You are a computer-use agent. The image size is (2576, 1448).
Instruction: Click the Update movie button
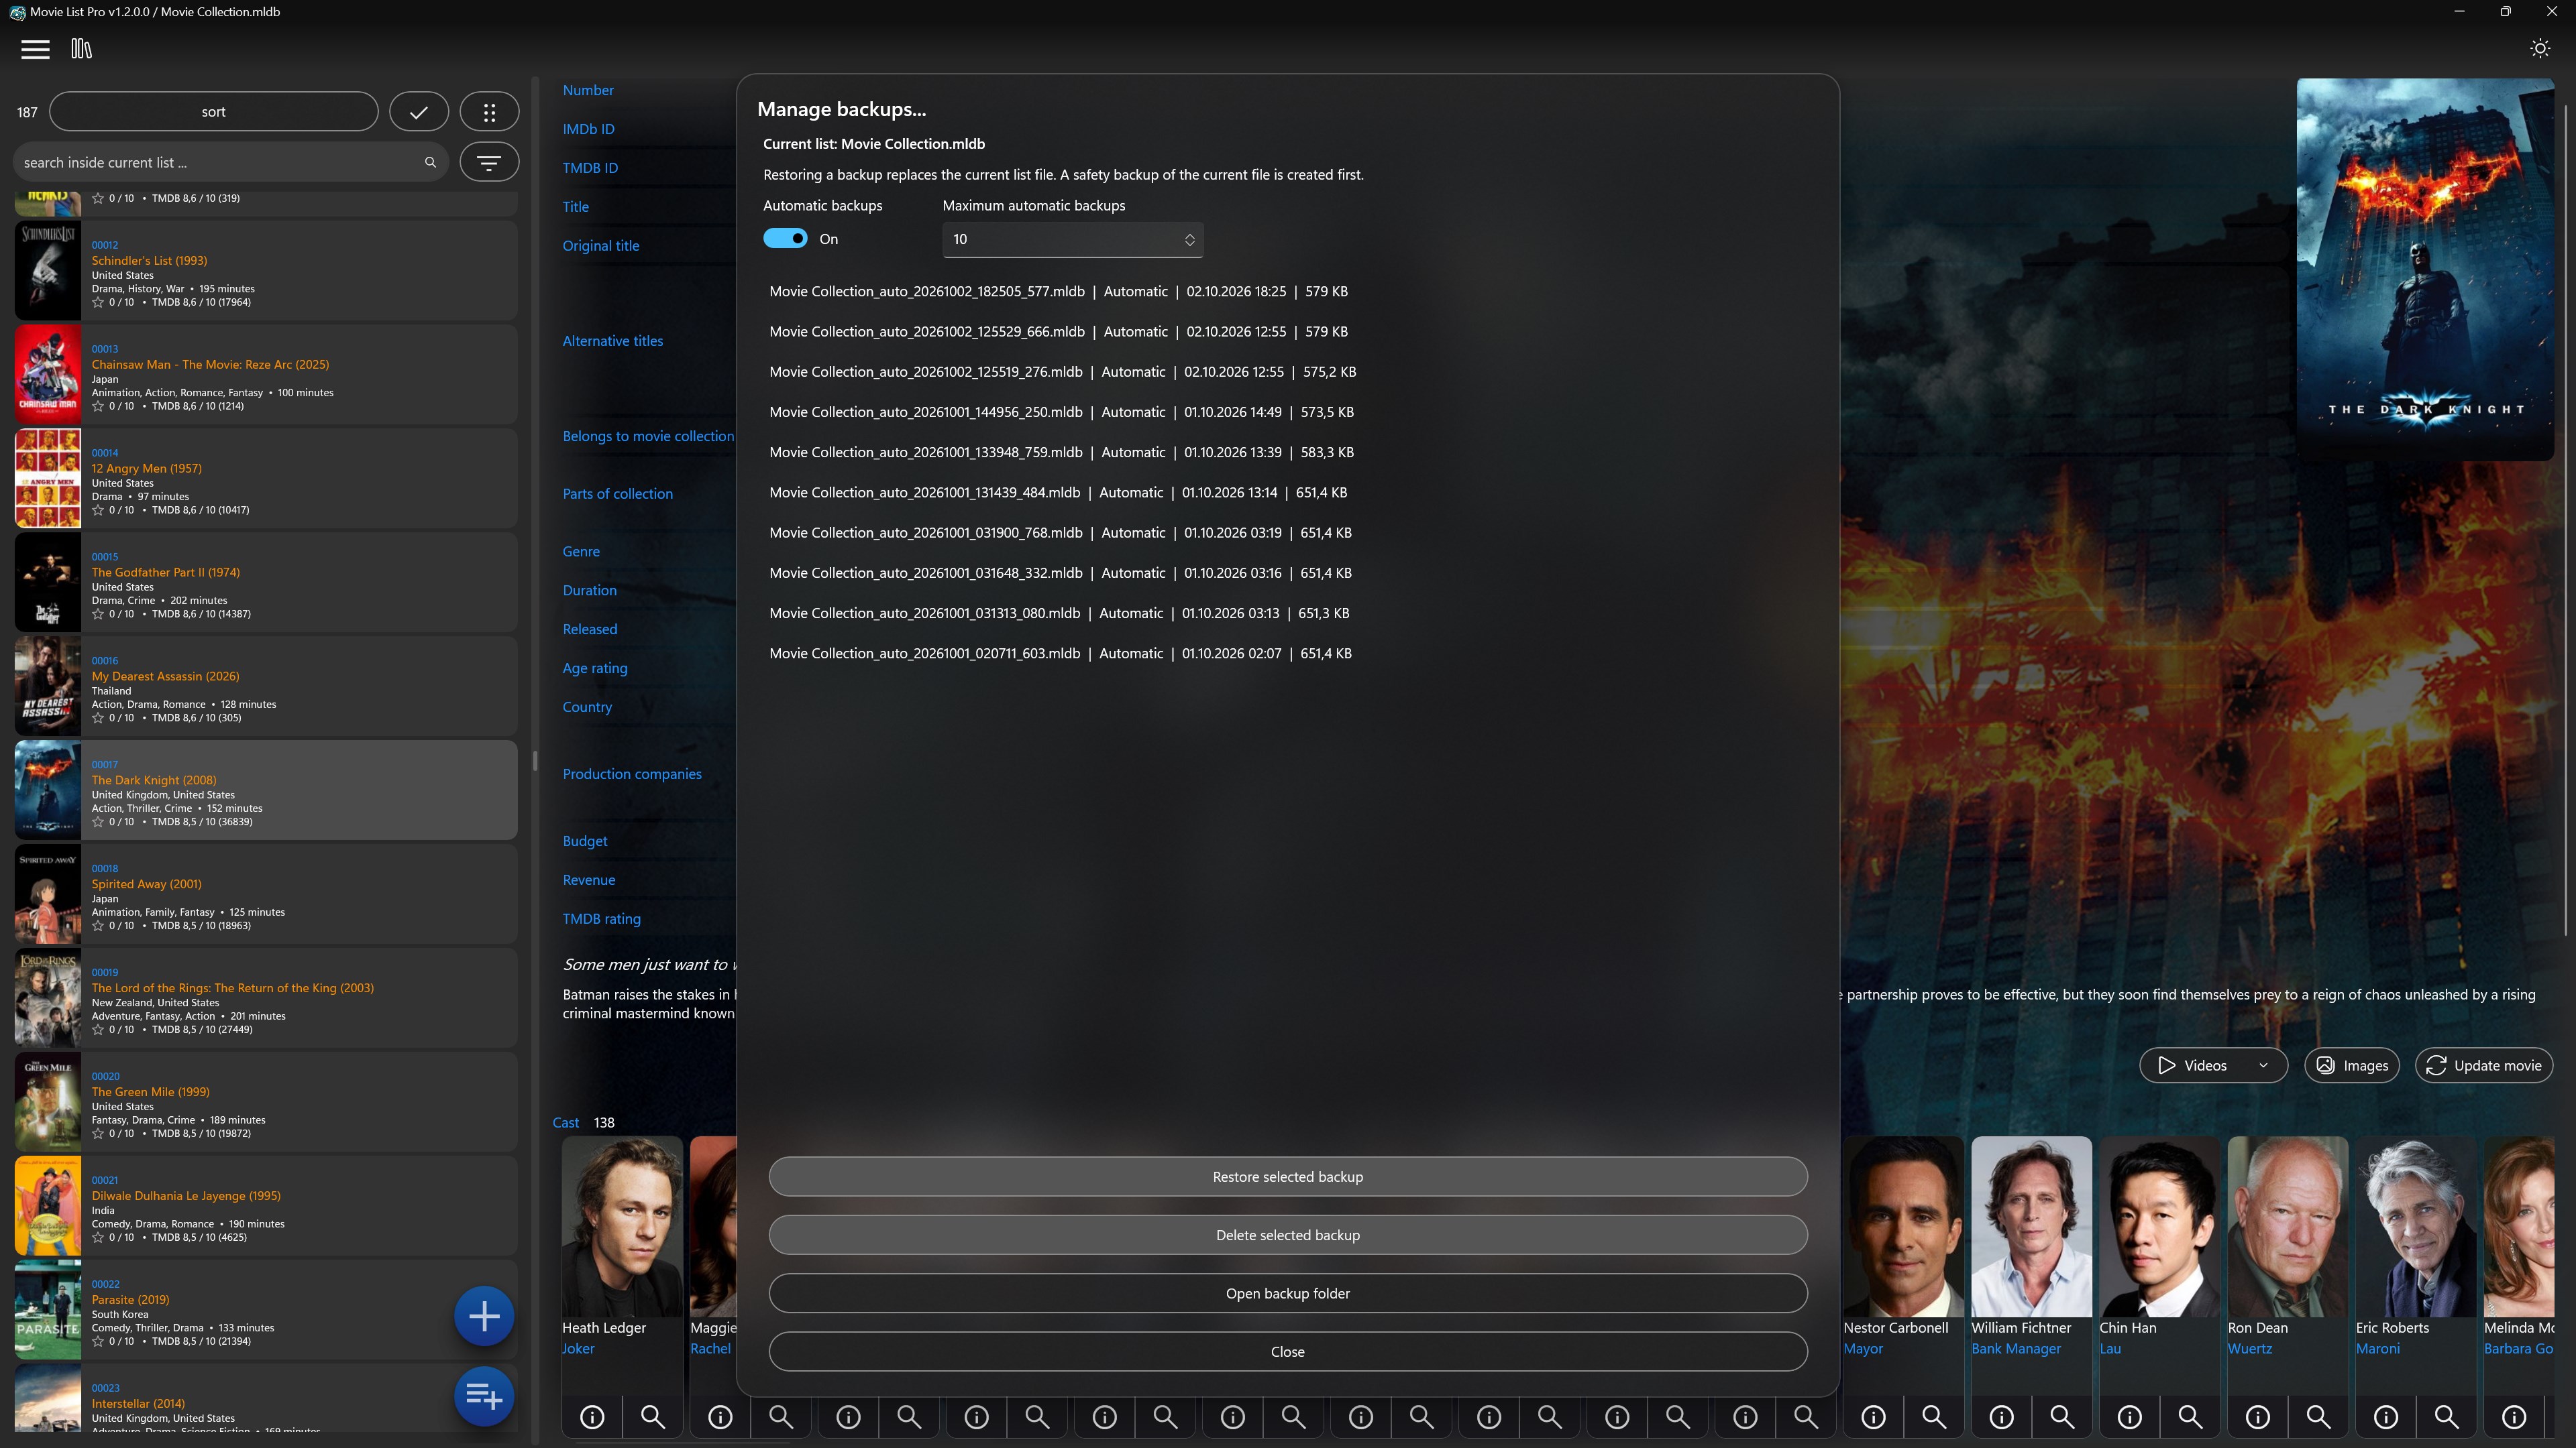click(2484, 1065)
